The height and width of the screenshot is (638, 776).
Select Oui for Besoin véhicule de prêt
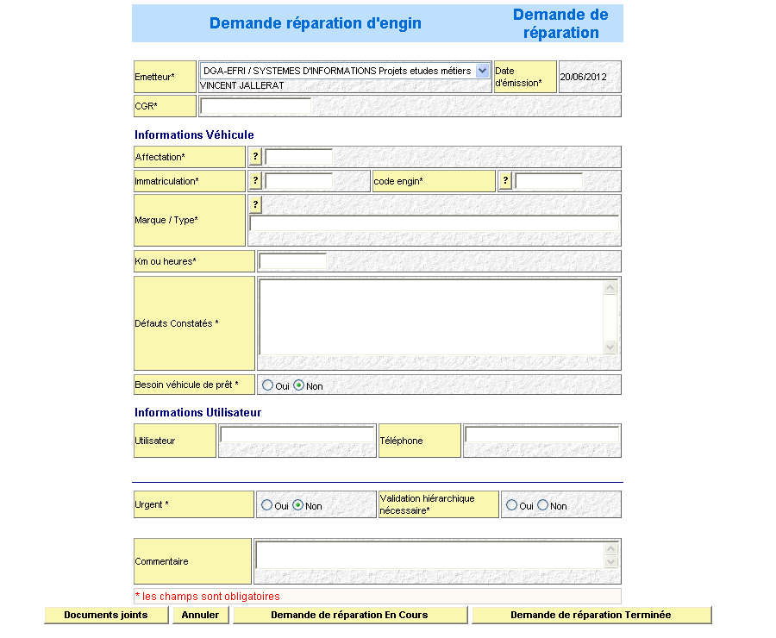pos(268,385)
